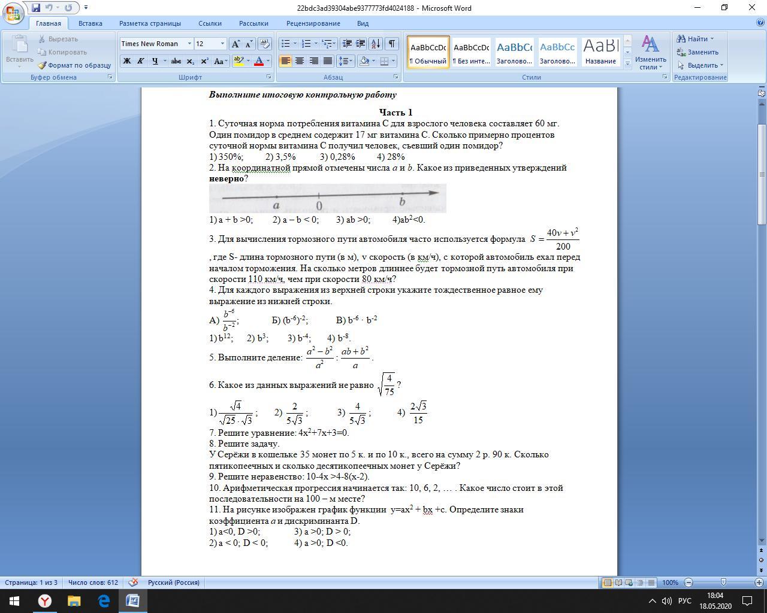Screen dimensions: 767x613
Task: Open the Рецензирование ribbon tab
Action: click(313, 23)
